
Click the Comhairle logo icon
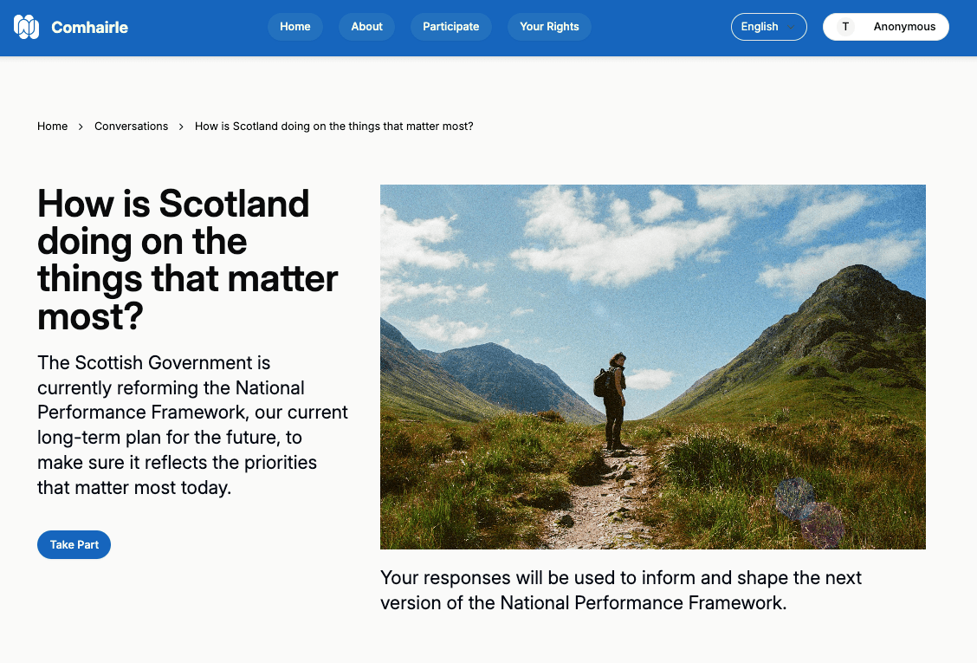pyautogui.click(x=27, y=27)
